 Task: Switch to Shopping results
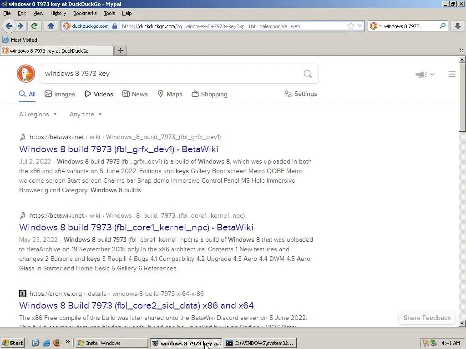click(x=209, y=94)
